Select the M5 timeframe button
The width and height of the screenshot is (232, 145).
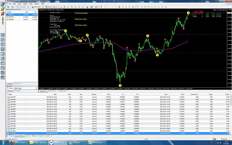point(142,7)
